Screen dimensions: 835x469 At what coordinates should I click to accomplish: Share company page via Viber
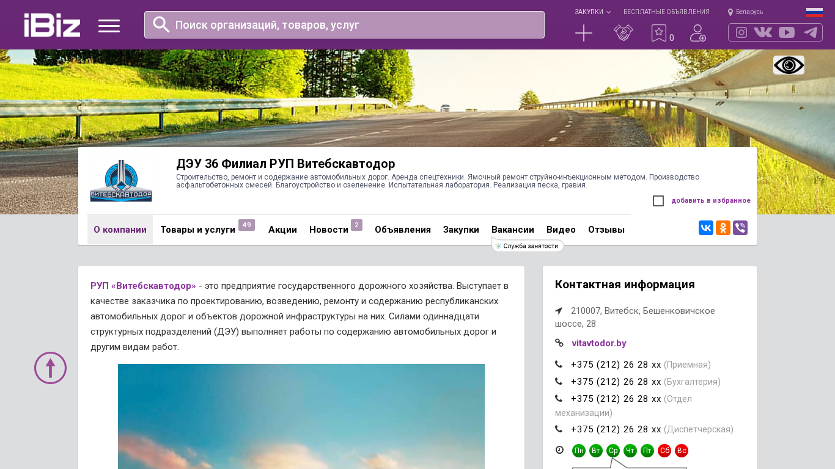pyautogui.click(x=740, y=228)
